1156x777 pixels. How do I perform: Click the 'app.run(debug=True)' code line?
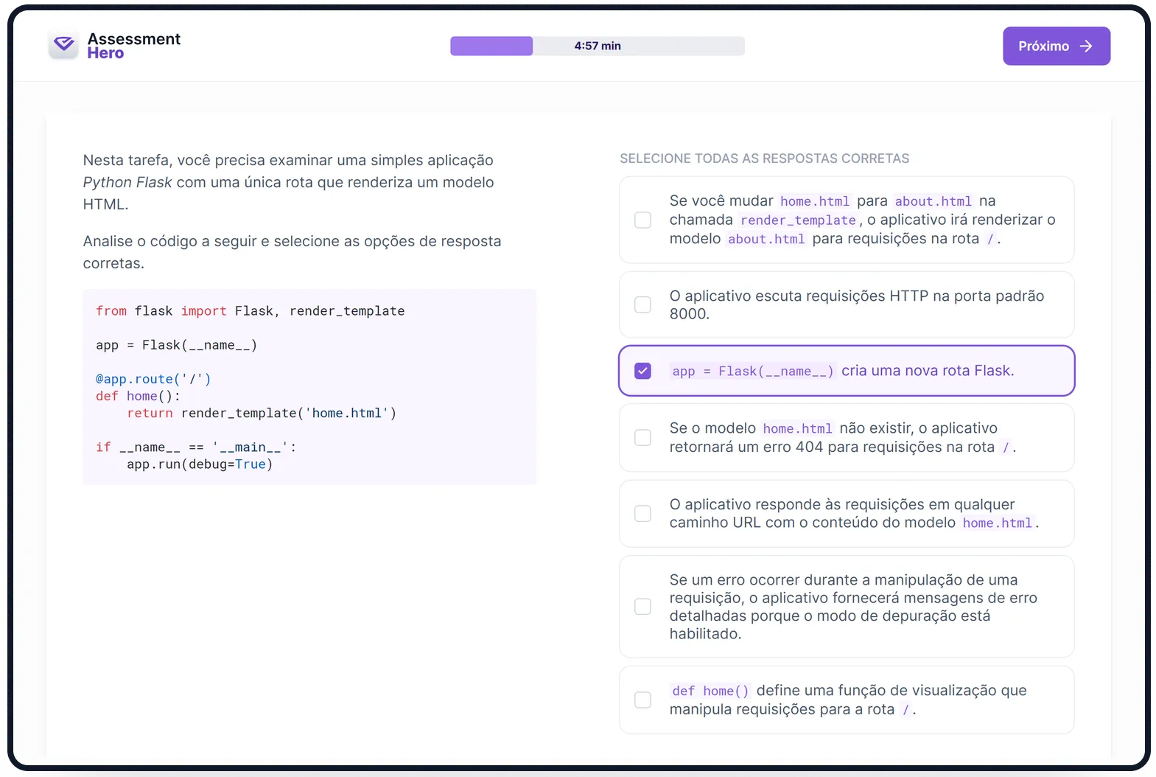[x=200, y=464]
